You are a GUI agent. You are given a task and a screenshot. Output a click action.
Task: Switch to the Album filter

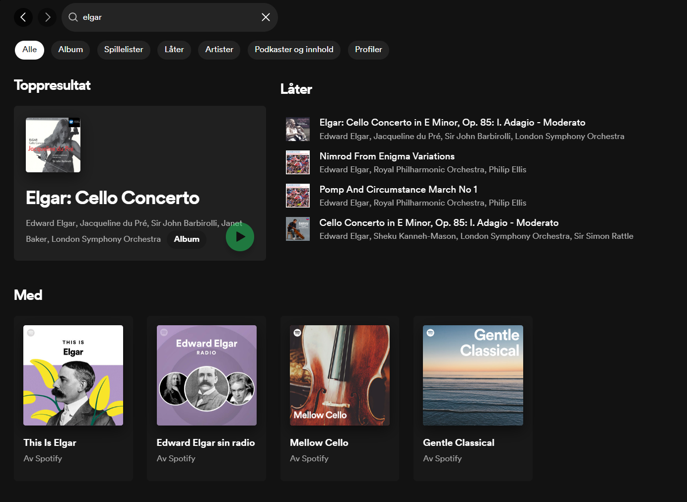pos(70,50)
